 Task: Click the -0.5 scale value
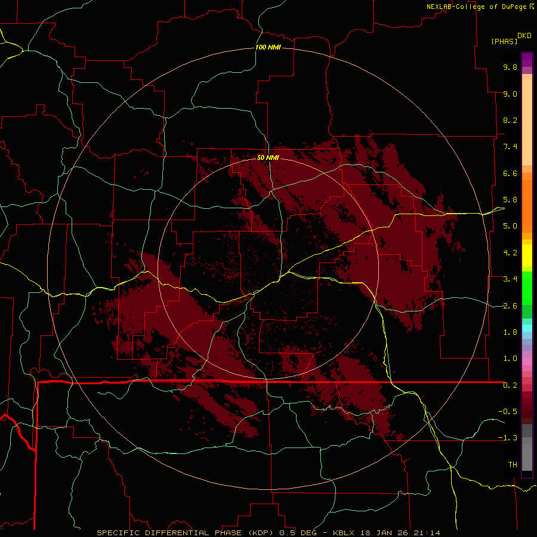click(x=508, y=412)
